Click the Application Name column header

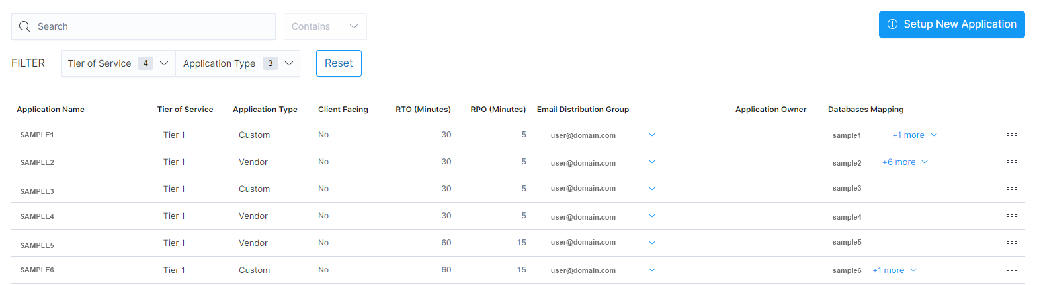pos(51,110)
